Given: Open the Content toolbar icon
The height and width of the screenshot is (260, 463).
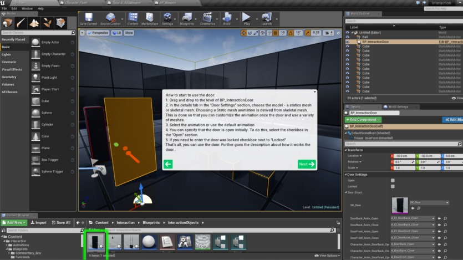Looking at the screenshot, I should point(133,19).
